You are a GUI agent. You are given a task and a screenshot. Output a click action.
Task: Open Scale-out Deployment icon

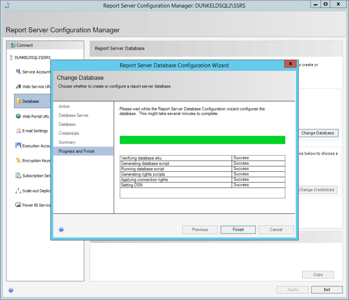tap(18, 191)
